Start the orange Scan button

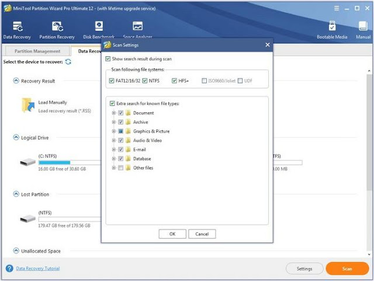[347, 269]
